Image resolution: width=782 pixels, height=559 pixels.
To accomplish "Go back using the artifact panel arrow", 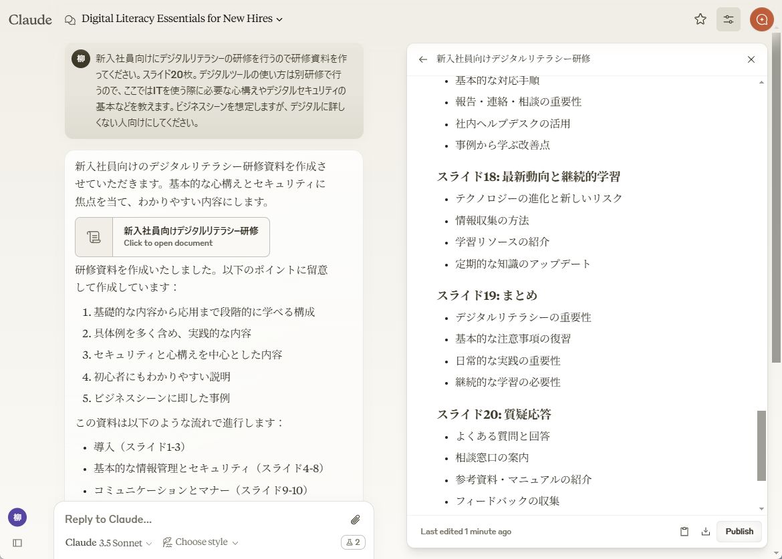I will [x=423, y=59].
